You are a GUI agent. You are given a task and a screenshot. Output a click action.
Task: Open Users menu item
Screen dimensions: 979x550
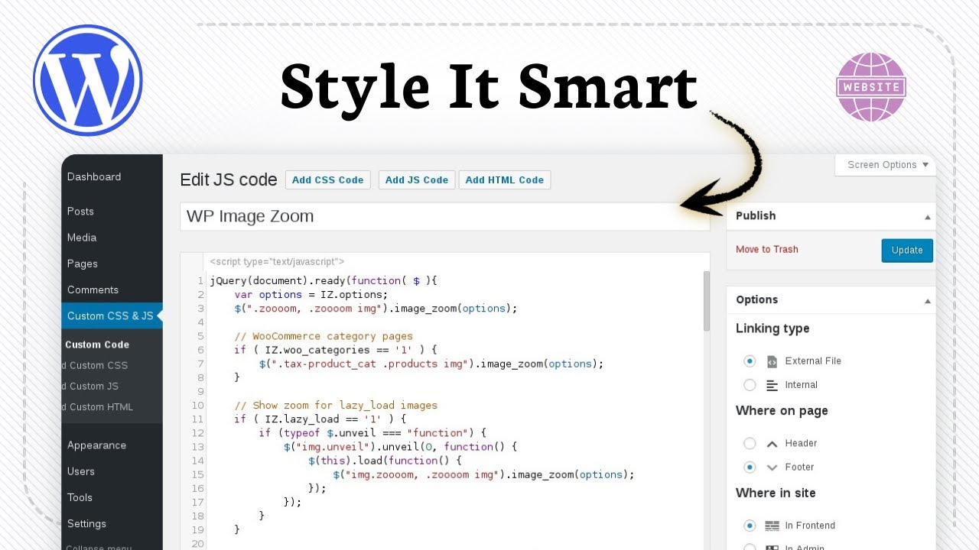(81, 471)
